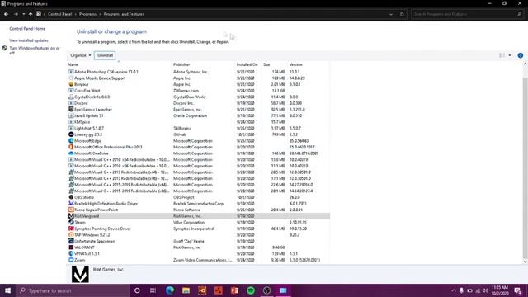This screenshot has height=297, width=528.
Task: Select the Realtek High Definition Audio Driver icon
Action: [x=71, y=204]
